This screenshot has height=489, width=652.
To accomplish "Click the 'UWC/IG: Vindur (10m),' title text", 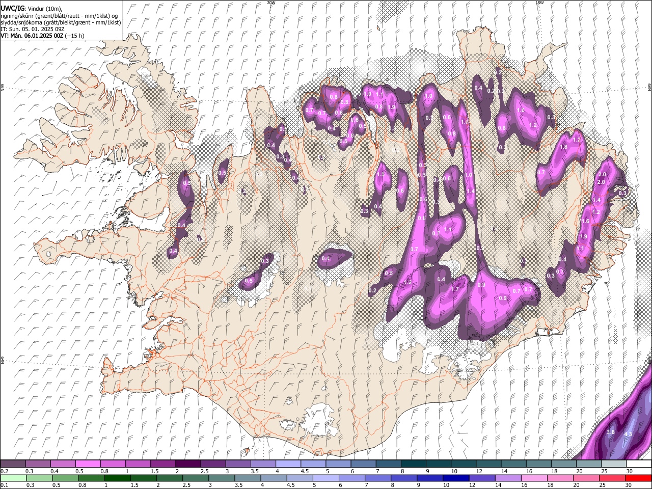I will click(32, 9).
